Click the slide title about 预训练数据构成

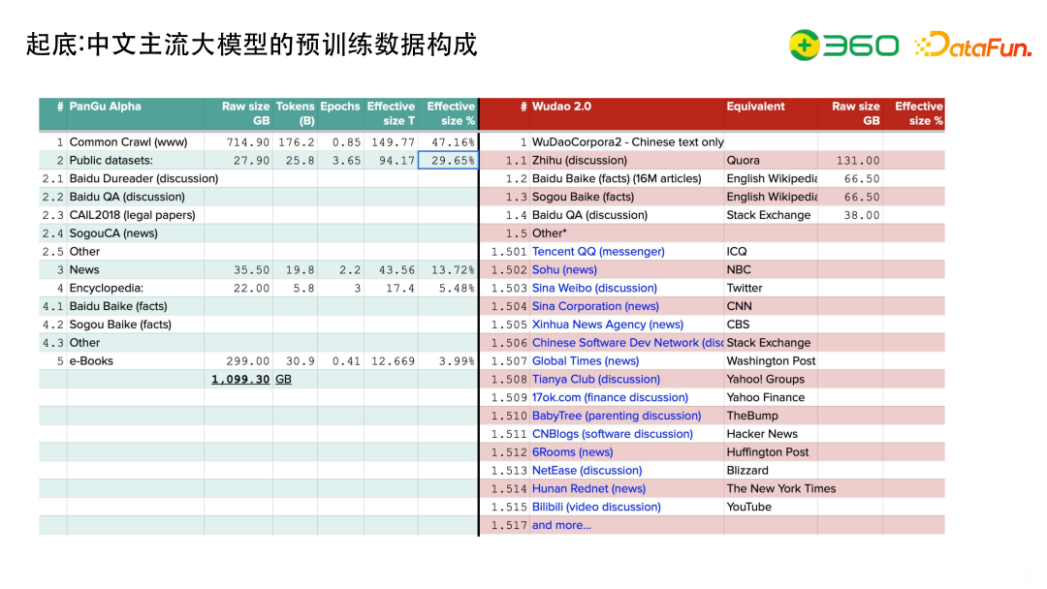[252, 45]
